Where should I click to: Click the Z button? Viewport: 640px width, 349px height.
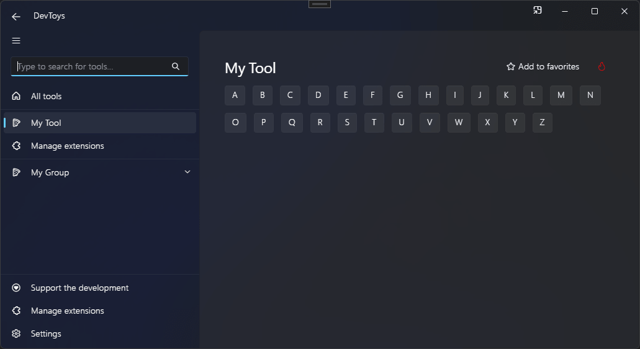pos(543,123)
